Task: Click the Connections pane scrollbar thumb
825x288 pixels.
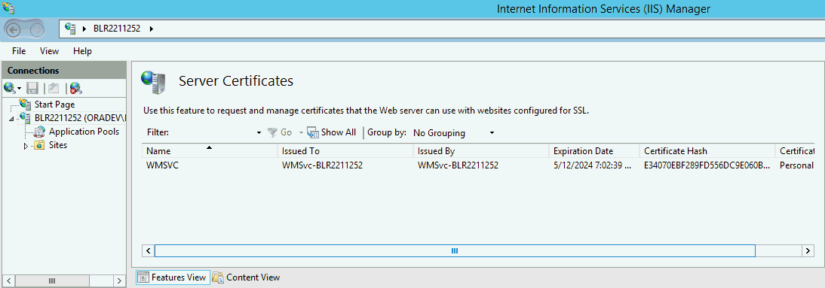Action: coord(51,280)
